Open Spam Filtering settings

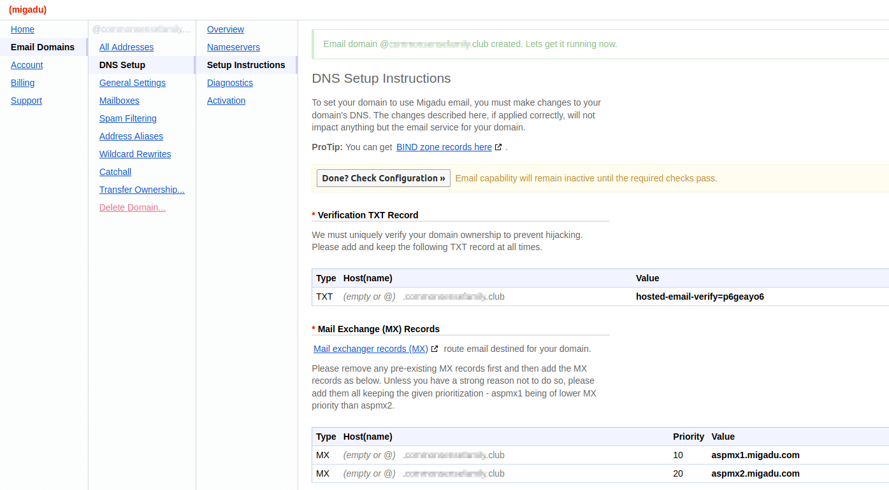(x=127, y=118)
